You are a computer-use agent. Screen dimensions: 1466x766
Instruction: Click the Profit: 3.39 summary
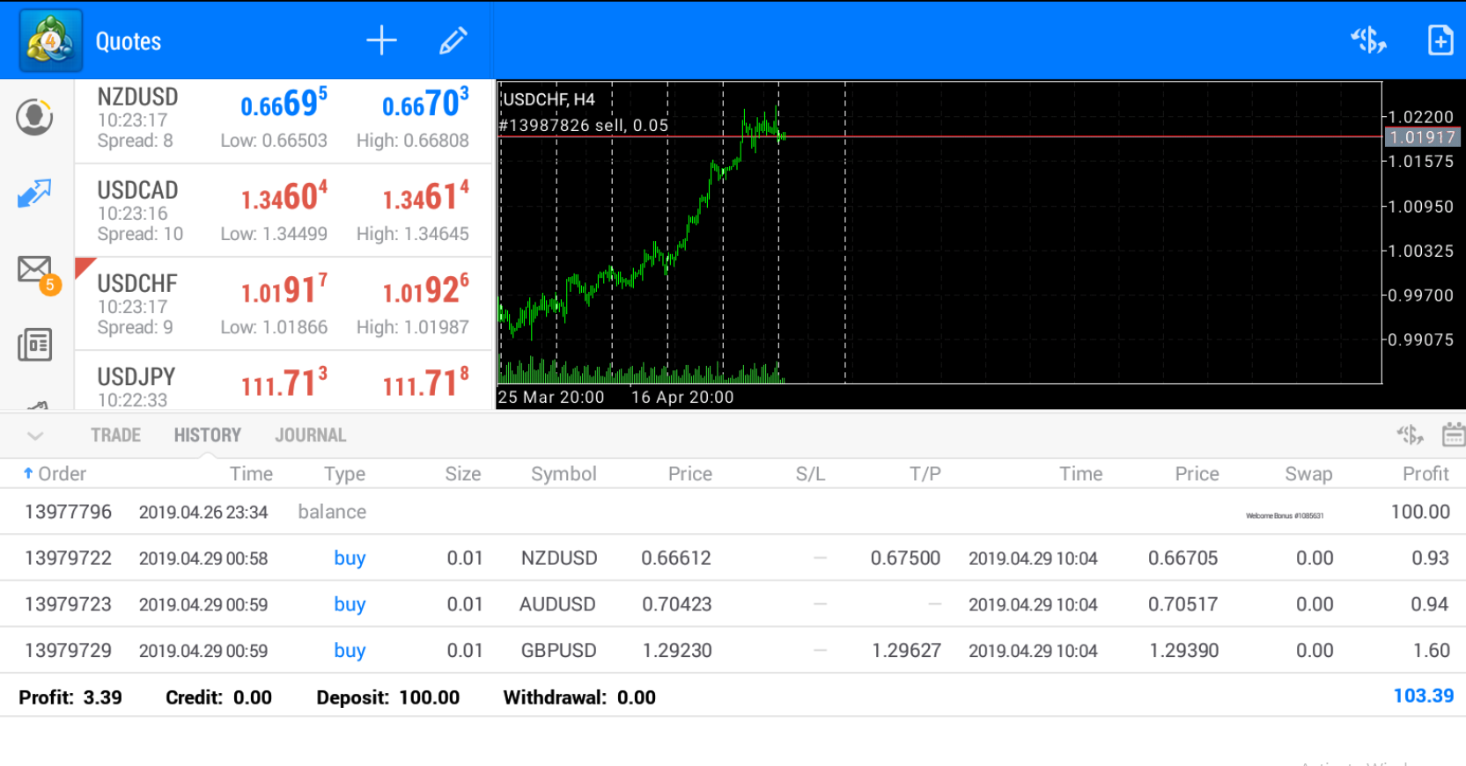click(x=70, y=697)
